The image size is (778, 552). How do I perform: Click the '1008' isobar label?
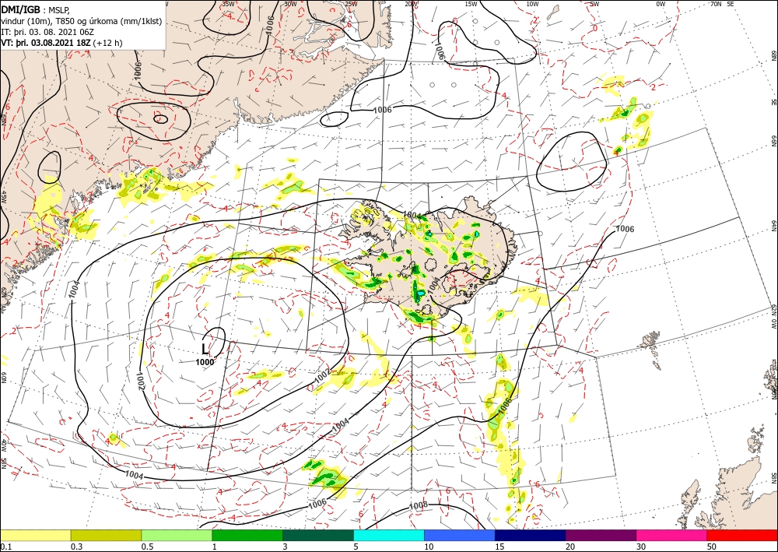(419, 505)
